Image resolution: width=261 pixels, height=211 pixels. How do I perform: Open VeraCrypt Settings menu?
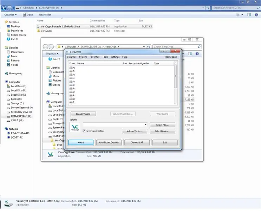[x=115, y=57]
